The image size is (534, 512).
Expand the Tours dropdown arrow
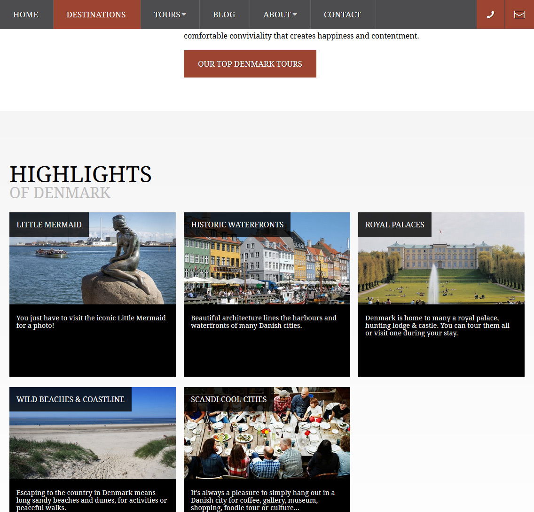(184, 15)
